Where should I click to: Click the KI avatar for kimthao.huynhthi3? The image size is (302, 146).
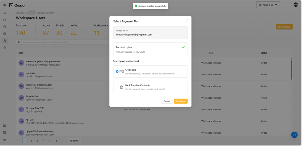pos(21,63)
